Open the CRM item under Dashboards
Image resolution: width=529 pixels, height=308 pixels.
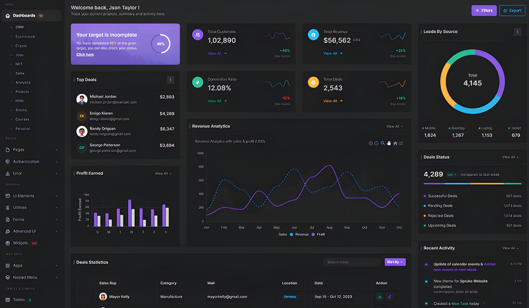coord(19,27)
